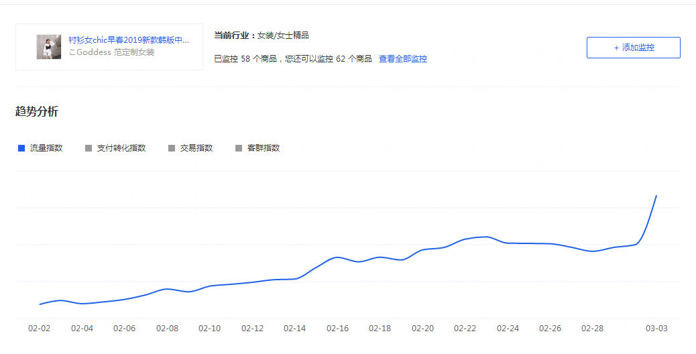The height and width of the screenshot is (354, 696).
Task: Click the 03-03 axis date label
Action: (x=656, y=329)
